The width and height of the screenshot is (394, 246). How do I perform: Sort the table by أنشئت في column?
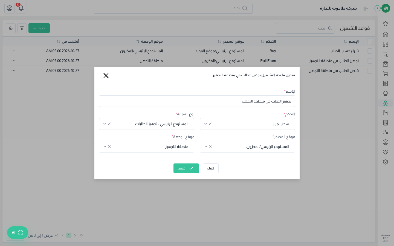(58, 42)
